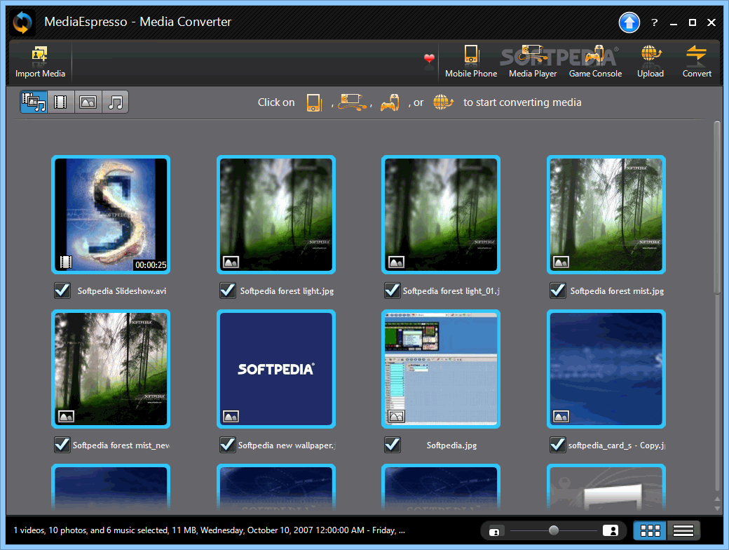This screenshot has height=550, width=729.
Task: Open help via the question mark
Action: click(654, 22)
